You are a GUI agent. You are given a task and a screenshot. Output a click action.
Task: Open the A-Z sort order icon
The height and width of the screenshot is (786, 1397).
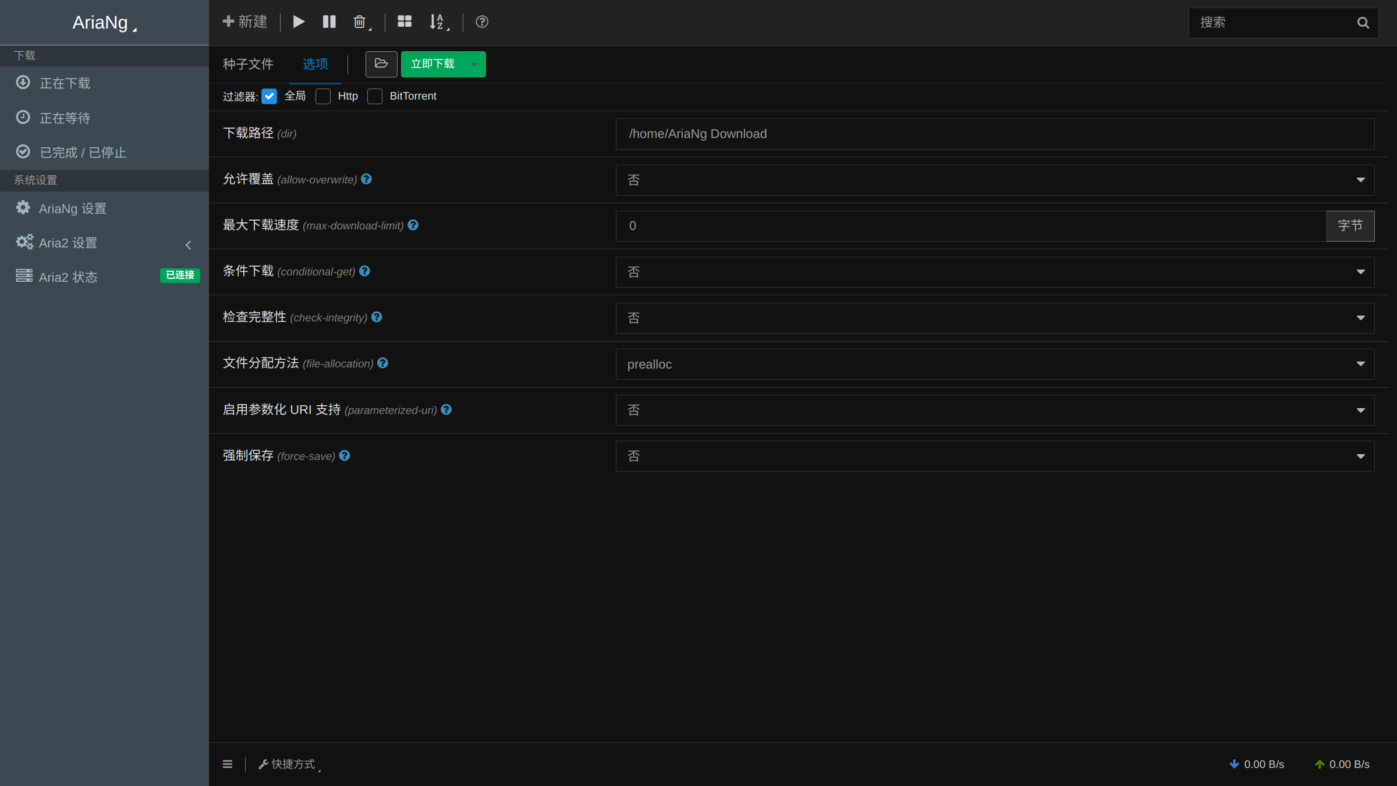click(438, 22)
